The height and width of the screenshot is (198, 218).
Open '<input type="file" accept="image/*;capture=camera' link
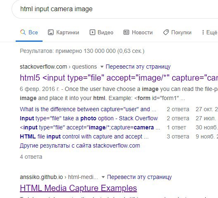coord(90,128)
